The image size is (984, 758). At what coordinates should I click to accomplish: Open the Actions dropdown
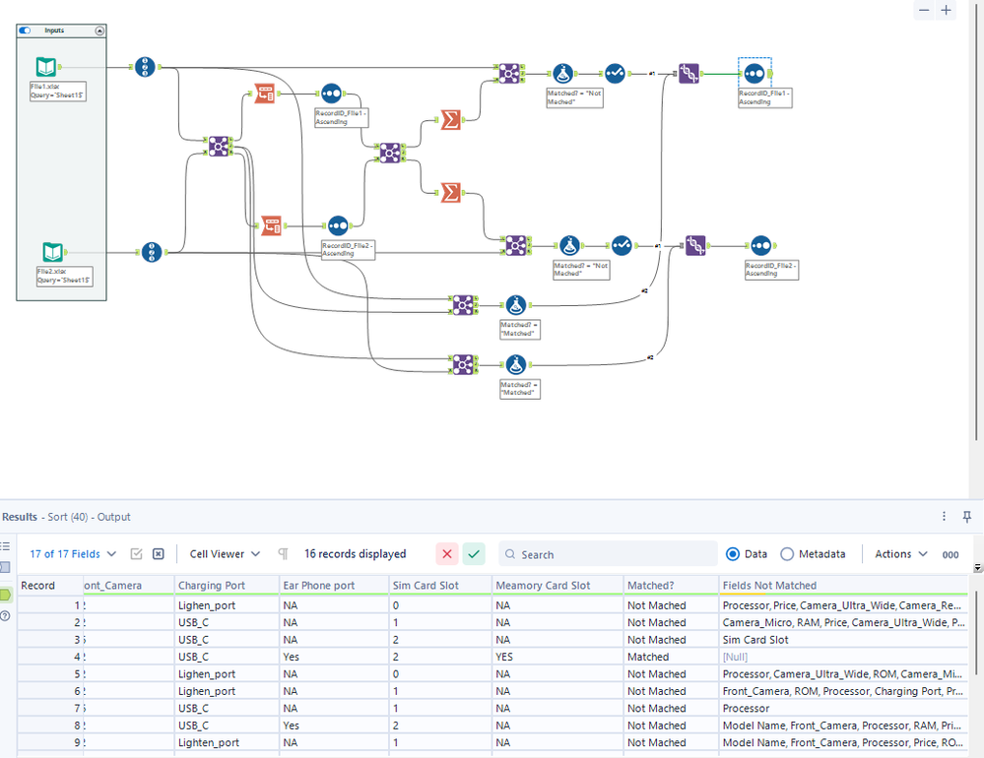901,554
